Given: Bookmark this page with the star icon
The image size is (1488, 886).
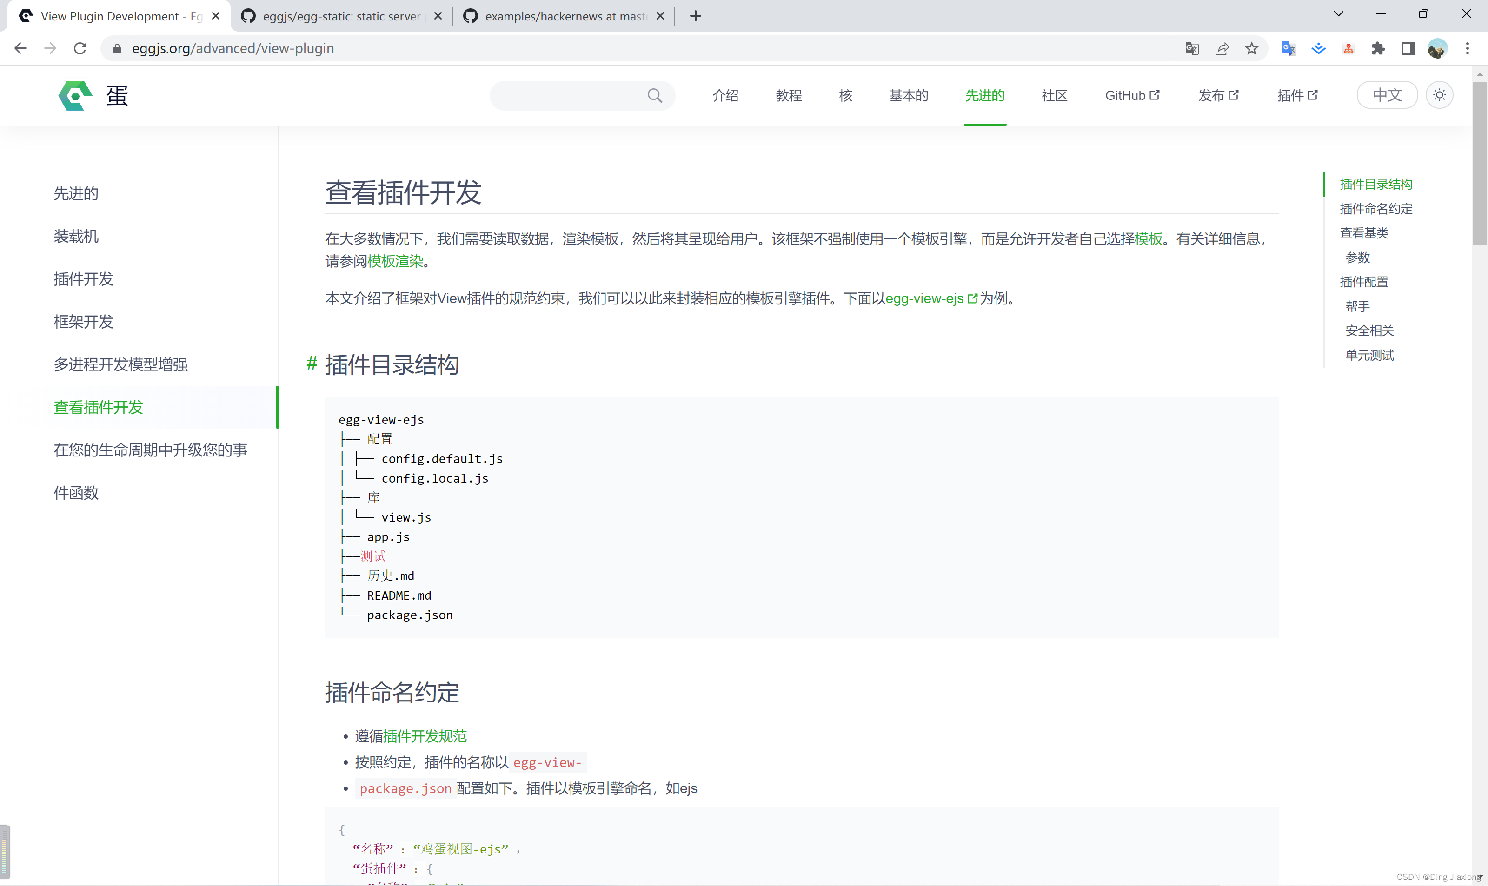Looking at the screenshot, I should 1251,48.
